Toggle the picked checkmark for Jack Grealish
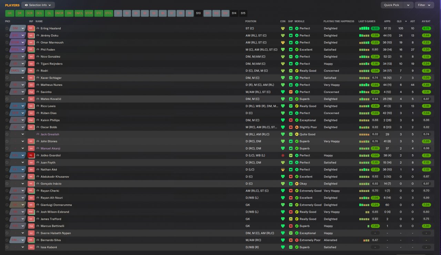The width and height of the screenshot is (441, 255). tap(7, 134)
